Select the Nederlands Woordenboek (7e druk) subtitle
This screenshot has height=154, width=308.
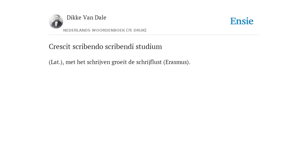pyautogui.click(x=105, y=30)
